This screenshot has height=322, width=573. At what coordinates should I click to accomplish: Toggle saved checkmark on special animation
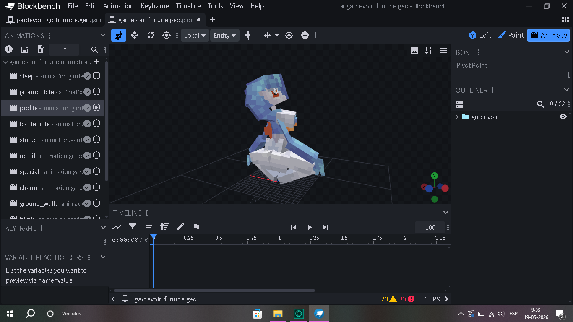pyautogui.click(x=87, y=171)
